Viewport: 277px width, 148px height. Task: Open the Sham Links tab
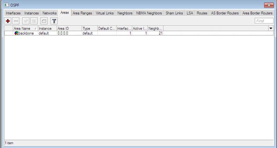[x=175, y=13]
